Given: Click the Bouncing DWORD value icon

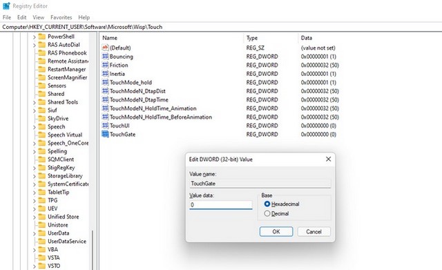Looking at the screenshot, I should [x=105, y=57].
